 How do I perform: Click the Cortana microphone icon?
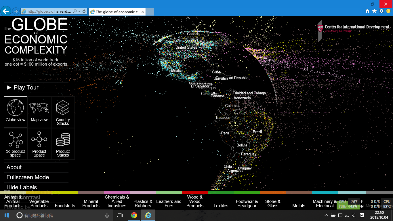click(107, 215)
